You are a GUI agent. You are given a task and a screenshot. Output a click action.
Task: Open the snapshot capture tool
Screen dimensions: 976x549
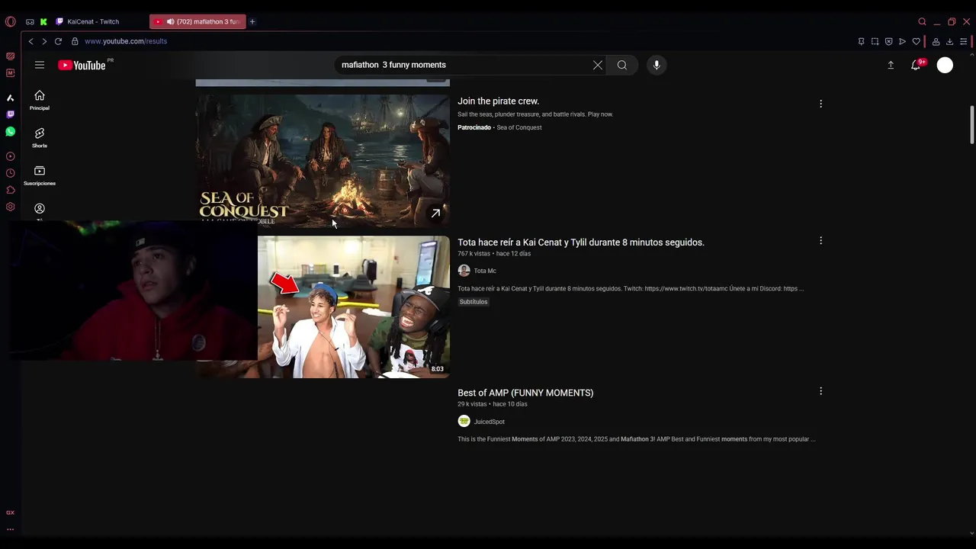[875, 41]
